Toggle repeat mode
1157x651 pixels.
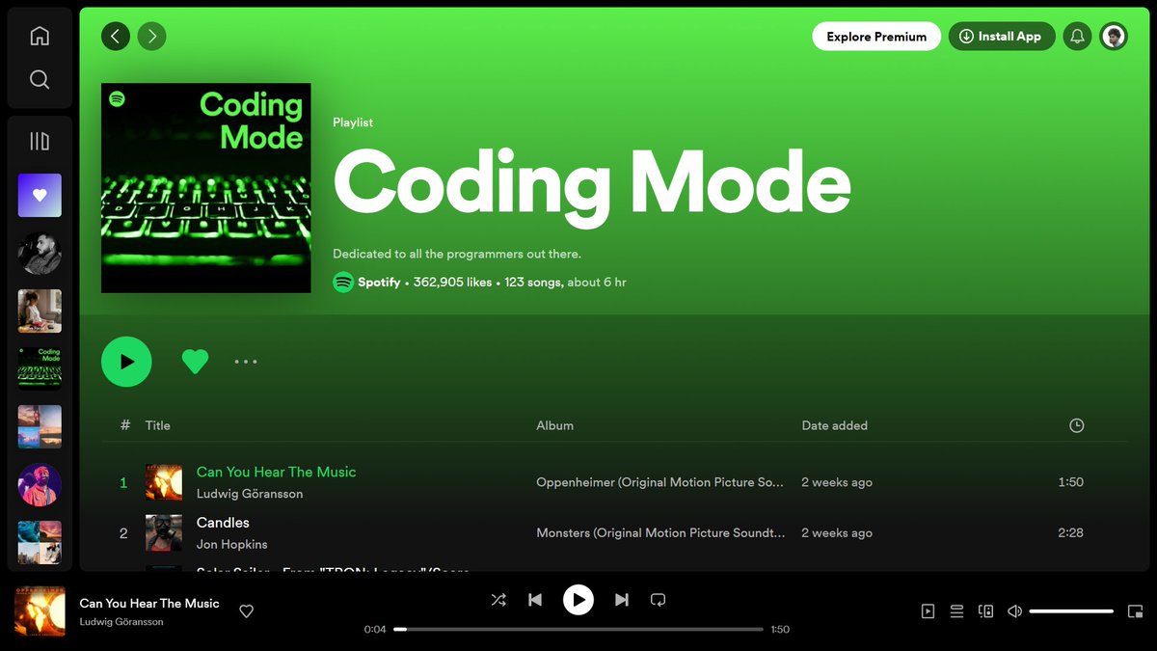pos(658,600)
